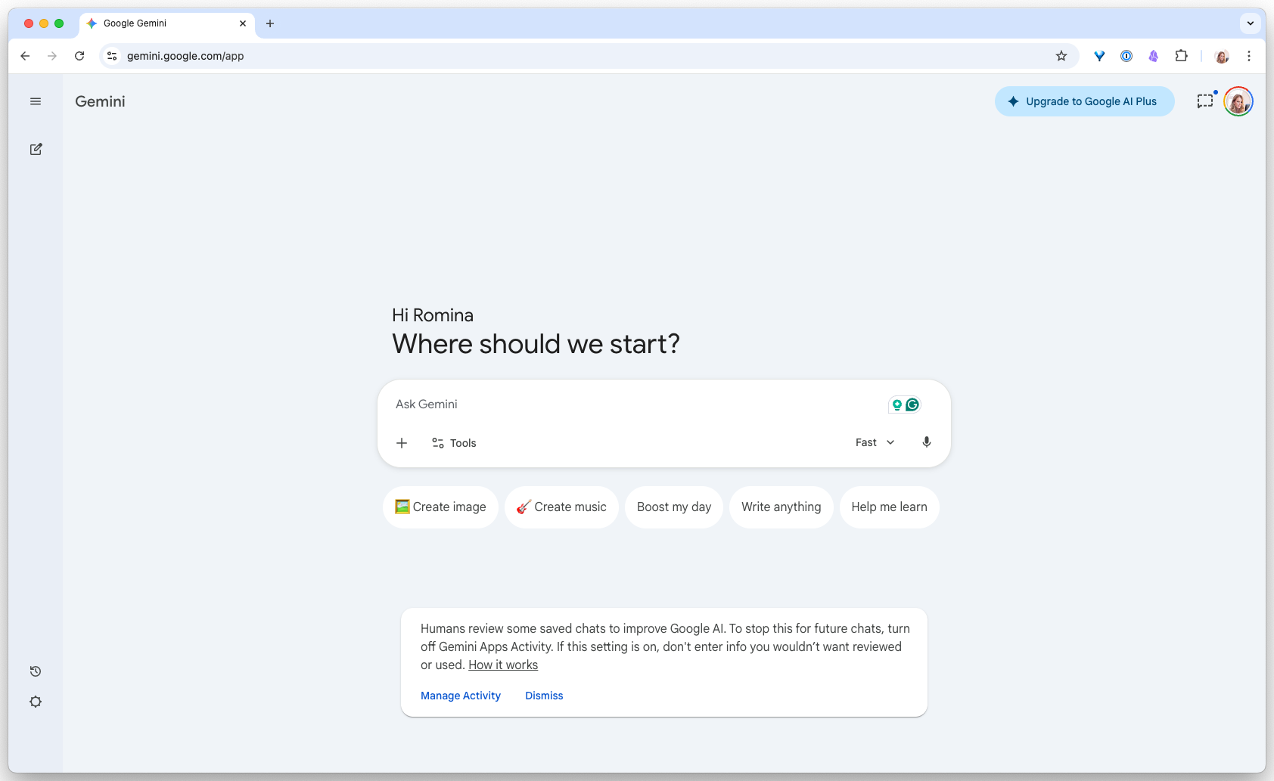Screen dimensions: 1274x781
Task: Select the Create music suggestion chip
Action: (x=561, y=507)
